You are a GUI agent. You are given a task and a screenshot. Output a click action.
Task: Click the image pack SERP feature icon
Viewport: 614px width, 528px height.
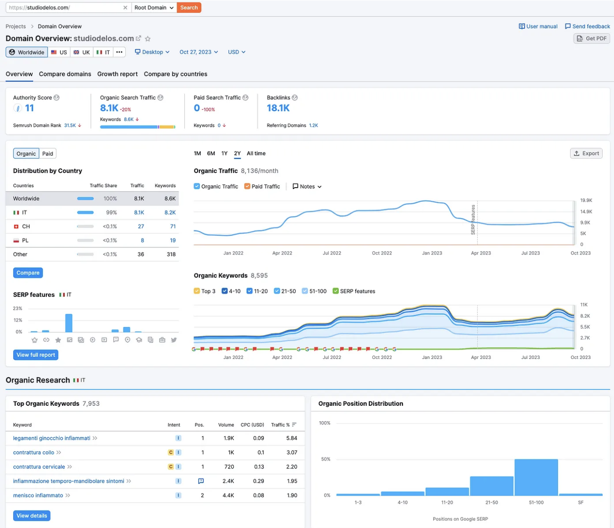(81, 340)
